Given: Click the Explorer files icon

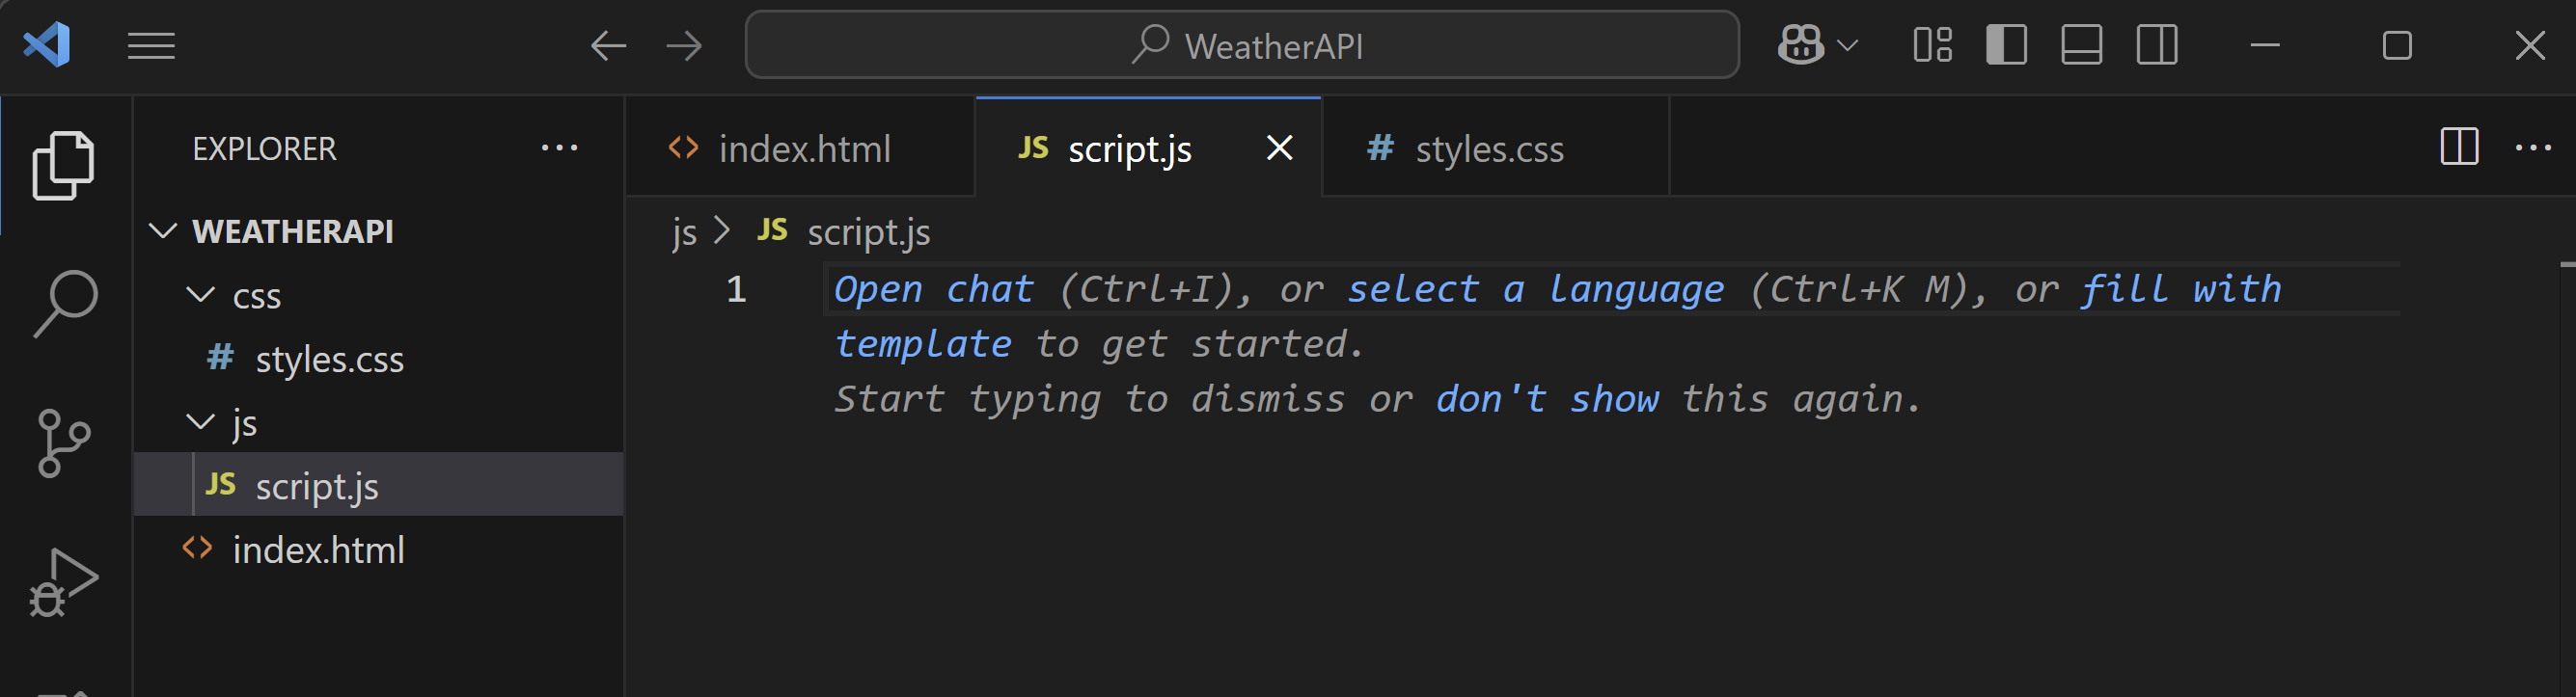Looking at the screenshot, I should click(x=63, y=166).
